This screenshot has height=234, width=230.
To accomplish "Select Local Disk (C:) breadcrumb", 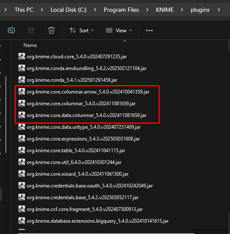I will coord(69,10).
